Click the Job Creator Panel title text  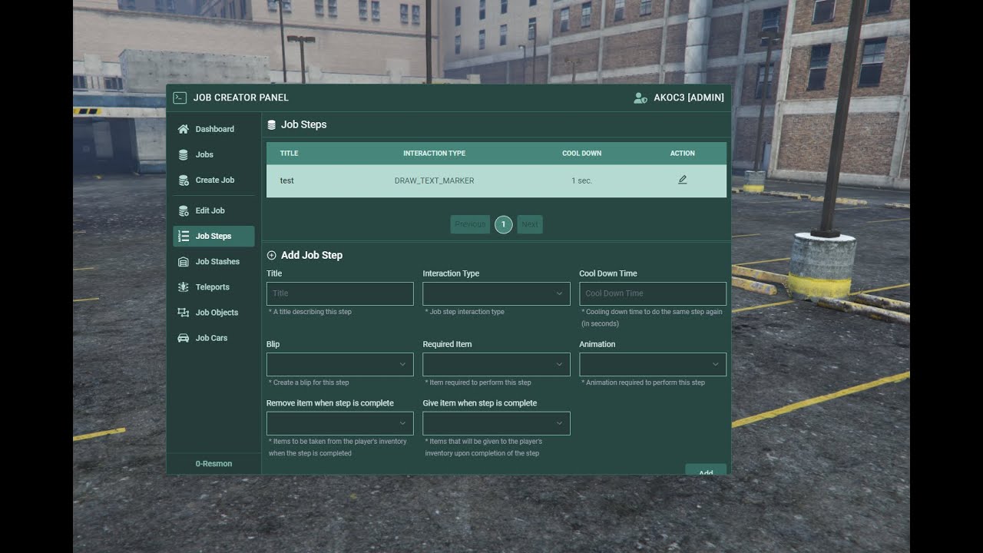point(240,98)
